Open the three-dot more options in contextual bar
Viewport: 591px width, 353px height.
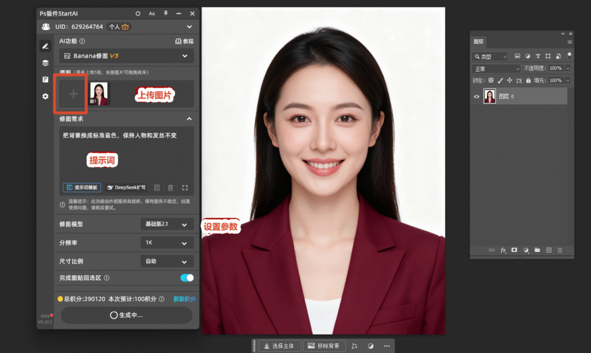pos(387,346)
